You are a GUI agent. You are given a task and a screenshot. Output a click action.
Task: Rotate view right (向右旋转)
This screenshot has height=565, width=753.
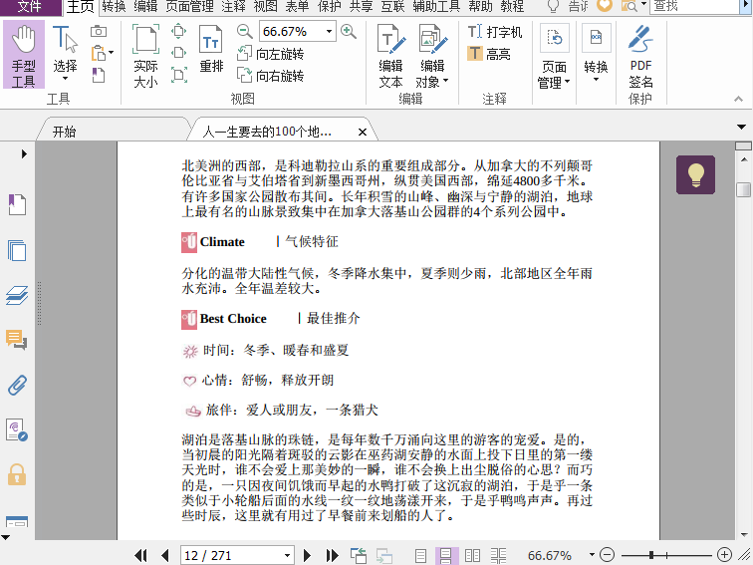270,76
